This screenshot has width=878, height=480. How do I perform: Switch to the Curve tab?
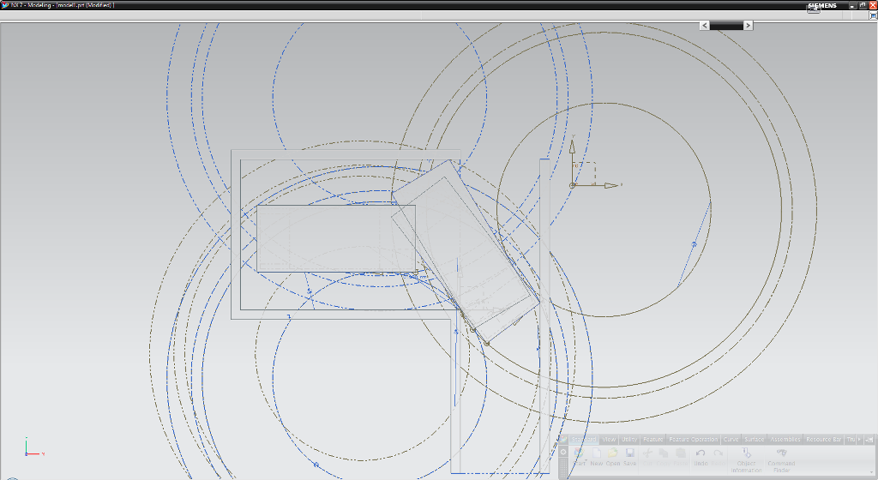pos(731,439)
